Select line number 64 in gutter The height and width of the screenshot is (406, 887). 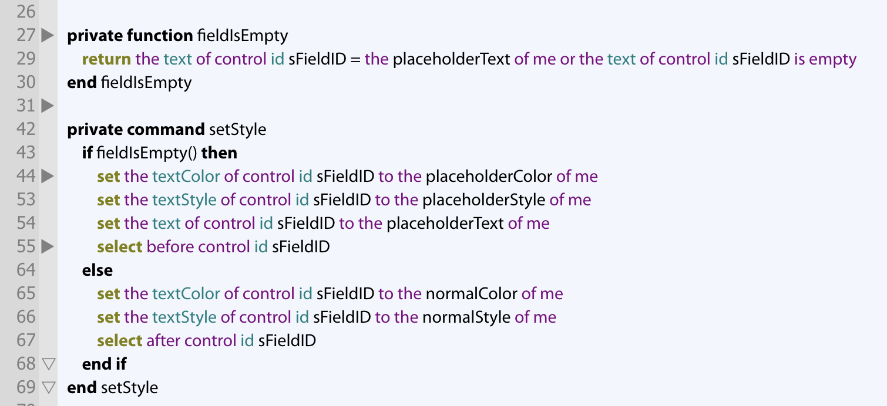click(26, 270)
